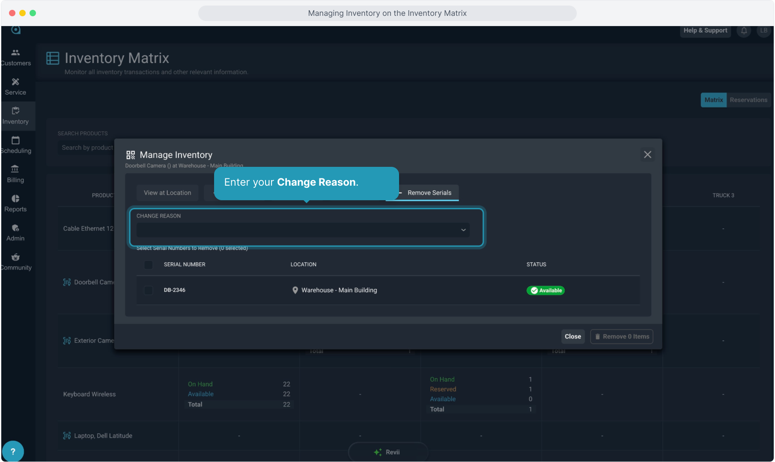Open Reports pie chart icon
Screen dimensions: 775x462
15,198
